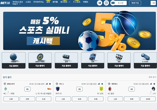The width and height of the screenshot is (157, 110).
Task: Open statistics icon for Serie A match
Action: coord(151,84)
